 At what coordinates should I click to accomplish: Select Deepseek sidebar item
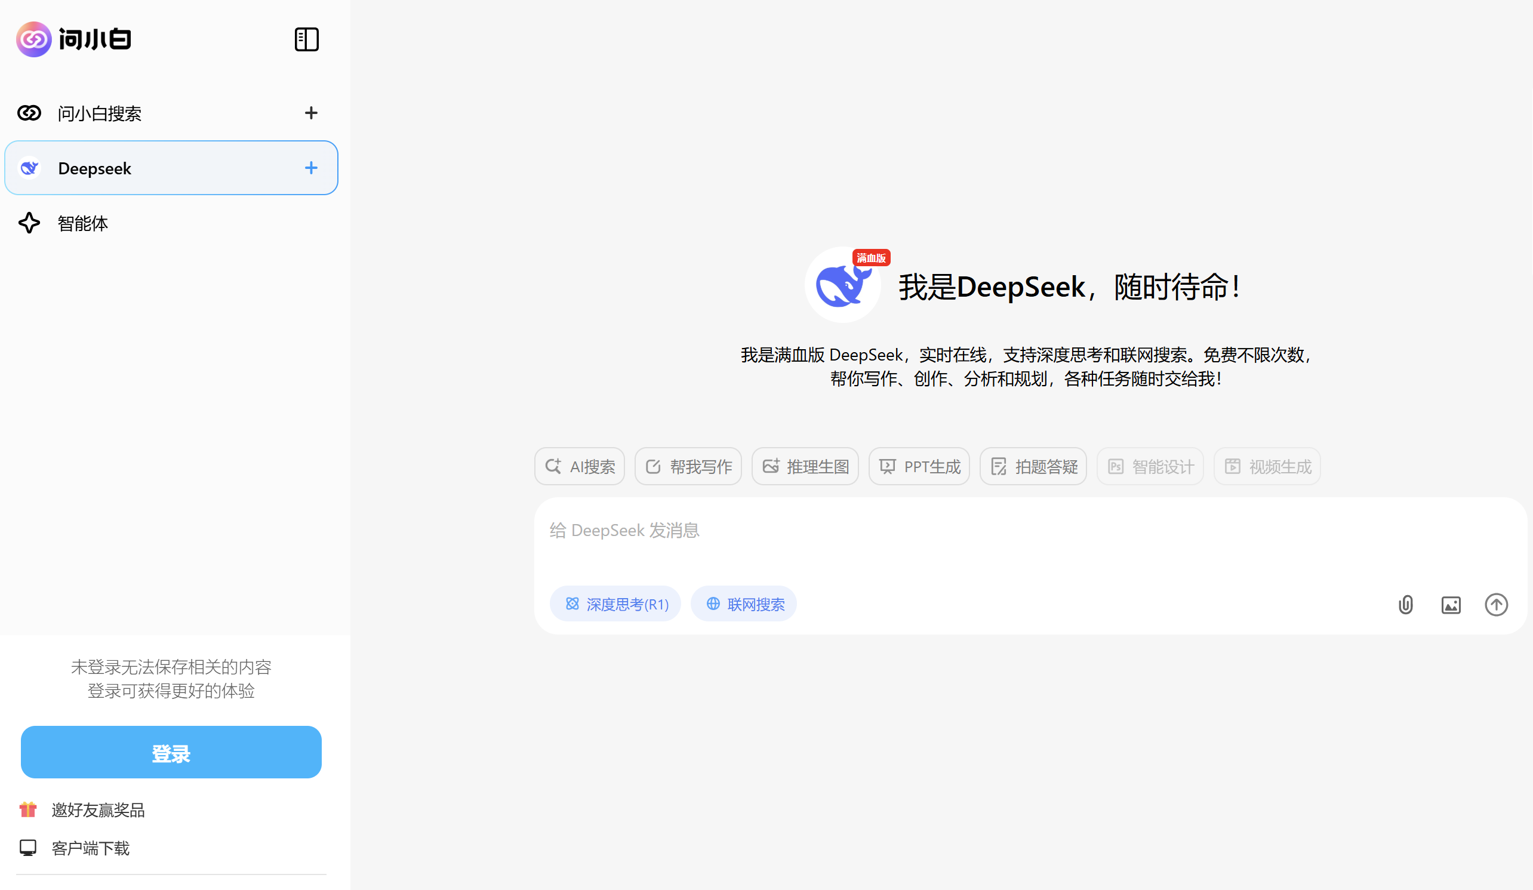click(x=171, y=168)
